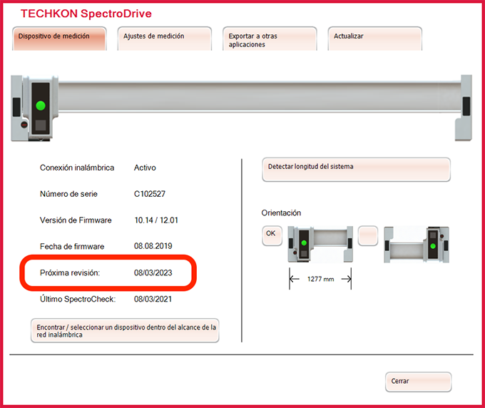The image size is (485, 408).
Task: Click left-head orientation device thumbnail
Action: 320,244
